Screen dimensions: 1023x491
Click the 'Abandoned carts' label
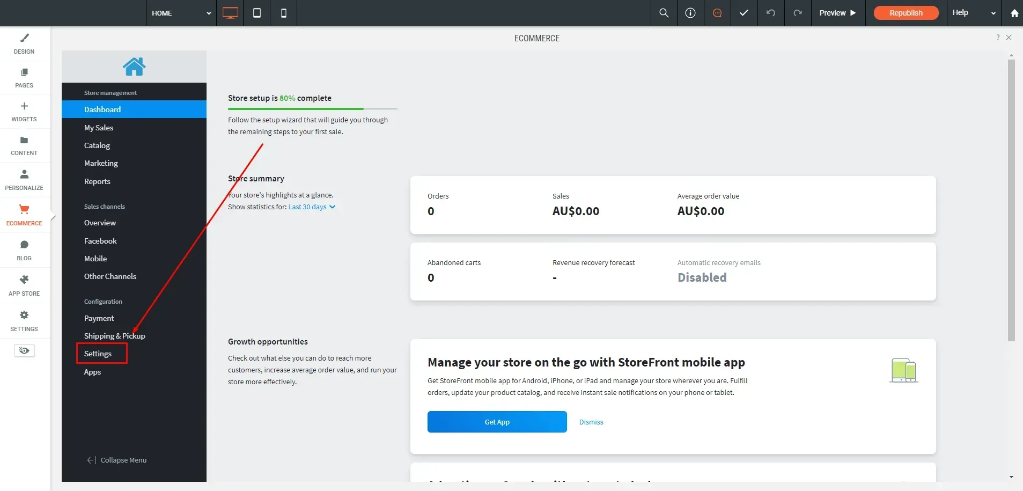[454, 263]
